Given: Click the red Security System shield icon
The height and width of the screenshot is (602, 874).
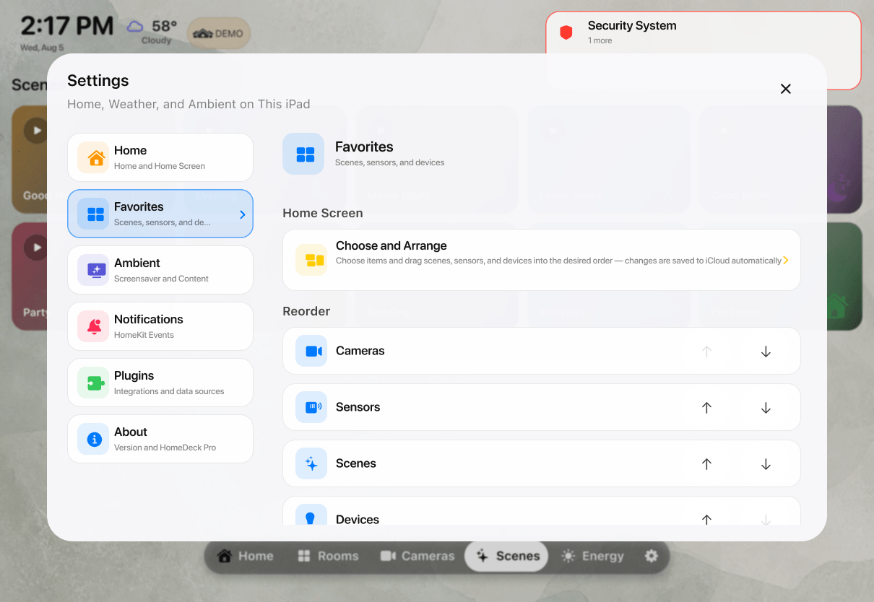Looking at the screenshot, I should point(566,32).
